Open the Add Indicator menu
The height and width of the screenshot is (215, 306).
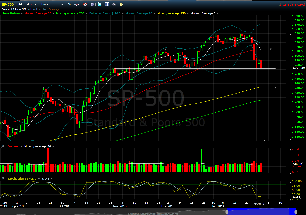coord(27,4)
